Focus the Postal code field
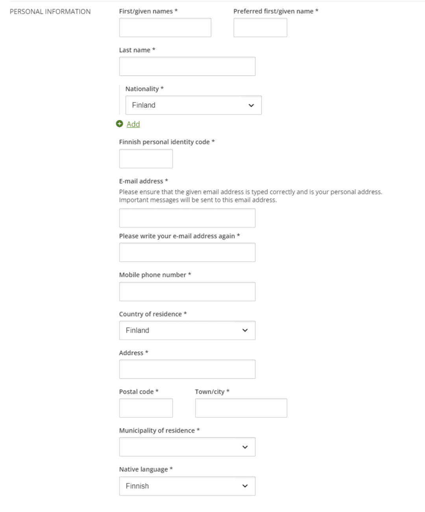Image resolution: width=425 pixels, height=512 pixels. click(x=146, y=408)
